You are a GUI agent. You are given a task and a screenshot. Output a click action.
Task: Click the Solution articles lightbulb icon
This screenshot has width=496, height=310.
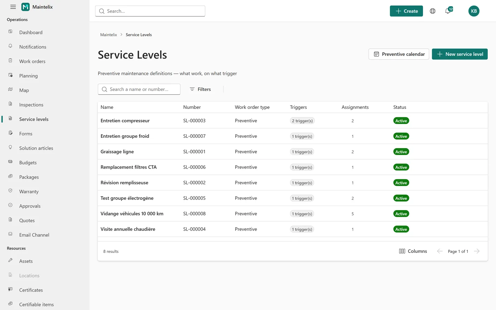[10, 147]
